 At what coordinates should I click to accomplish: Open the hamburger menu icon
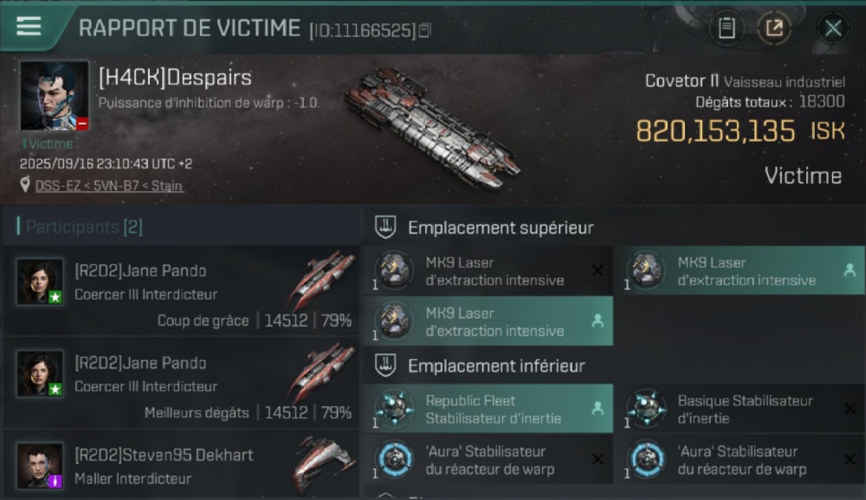click(29, 26)
